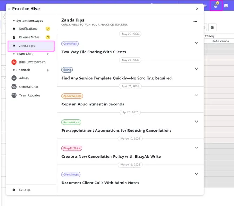This screenshot has height=206, width=234.
Task: Click the Notifications count badge 7
Action: 48,29
